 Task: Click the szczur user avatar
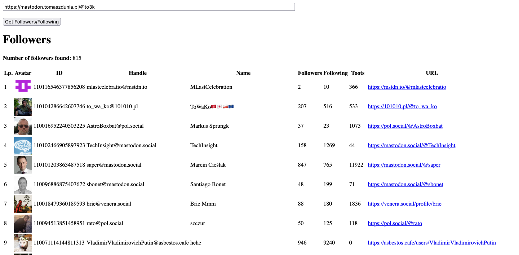tap(23, 223)
